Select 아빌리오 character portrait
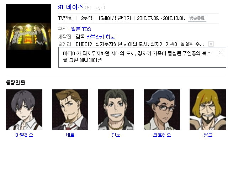The height and width of the screenshot is (178, 249). [24, 110]
